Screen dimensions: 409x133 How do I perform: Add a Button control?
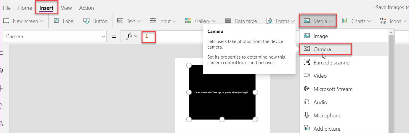pos(96,21)
